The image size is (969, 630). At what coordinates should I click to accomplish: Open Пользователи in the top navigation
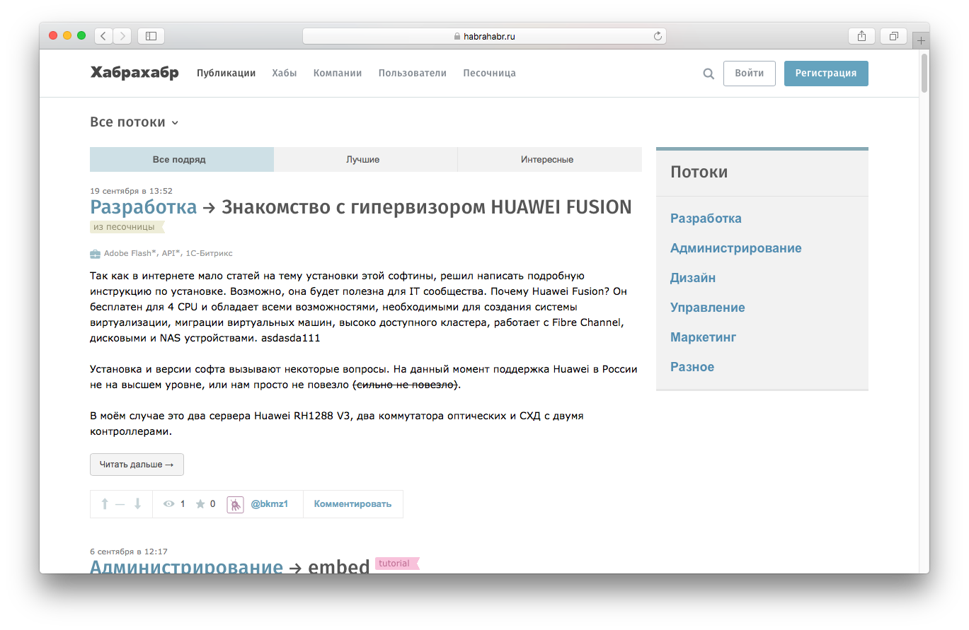(413, 73)
